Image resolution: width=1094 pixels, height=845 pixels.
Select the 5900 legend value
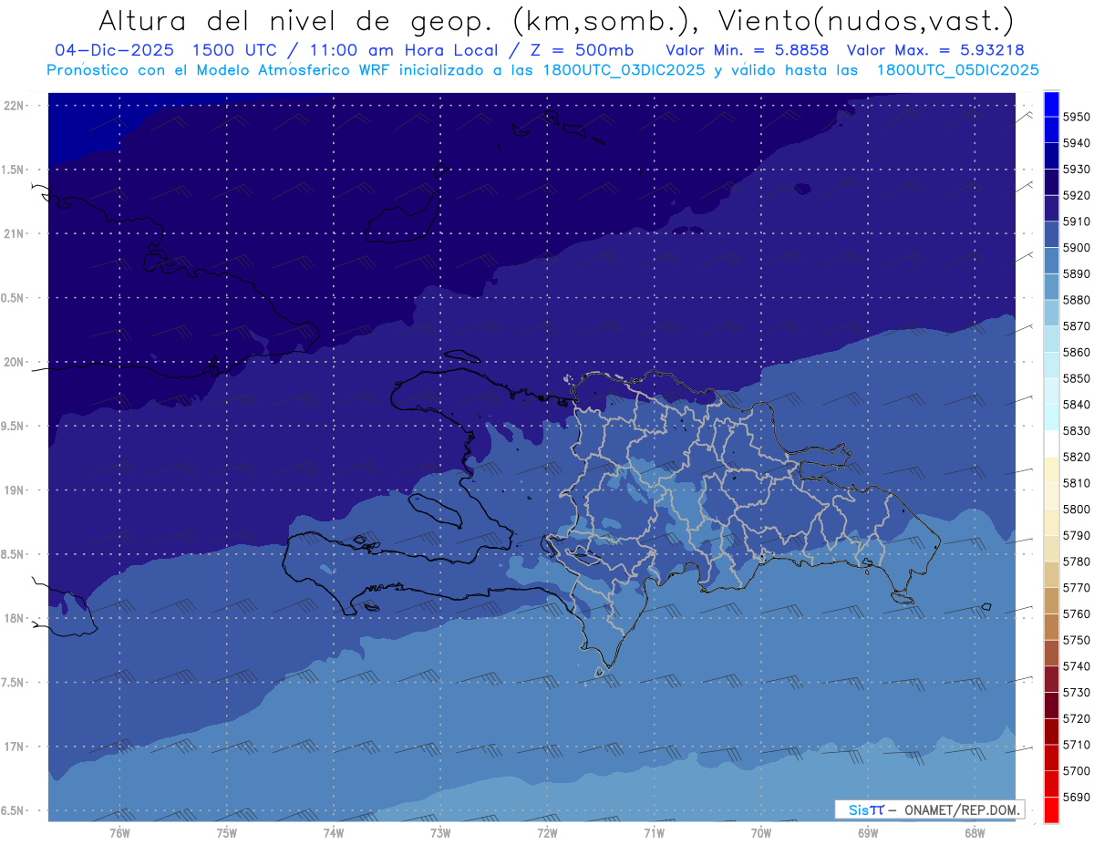[x=1077, y=248]
